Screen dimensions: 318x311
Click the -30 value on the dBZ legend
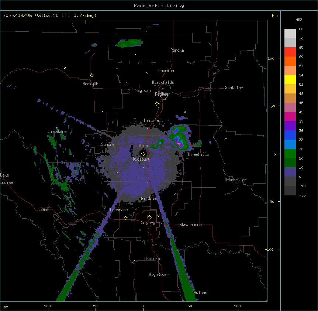point(302,195)
